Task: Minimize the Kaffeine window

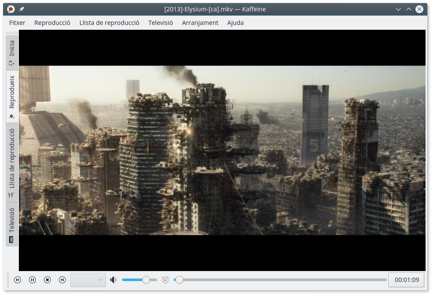Action: [x=398, y=9]
